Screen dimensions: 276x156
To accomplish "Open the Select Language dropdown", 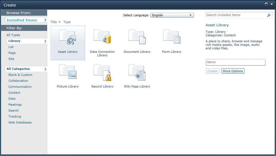I will coord(172,15).
